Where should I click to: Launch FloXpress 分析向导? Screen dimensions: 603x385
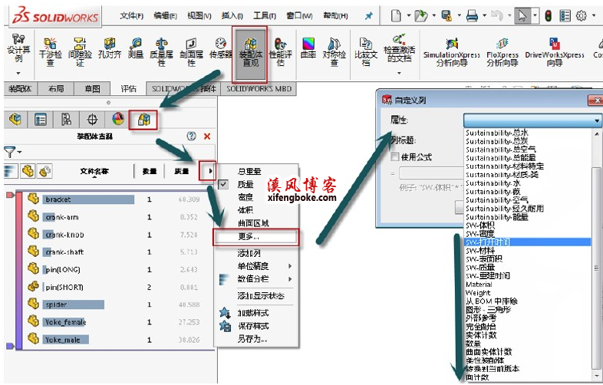point(502,52)
